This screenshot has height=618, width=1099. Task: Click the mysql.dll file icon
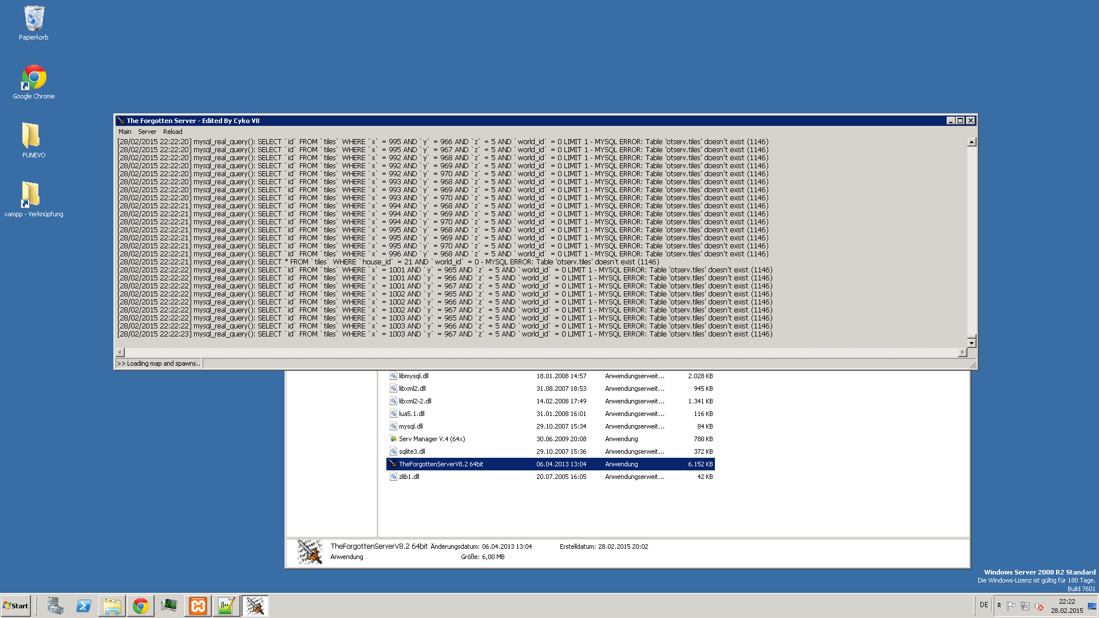click(x=393, y=426)
